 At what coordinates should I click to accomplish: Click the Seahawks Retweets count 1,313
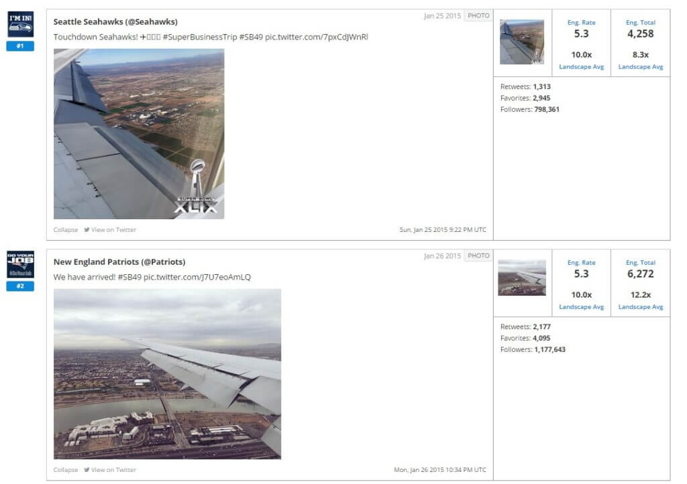pyautogui.click(x=542, y=86)
